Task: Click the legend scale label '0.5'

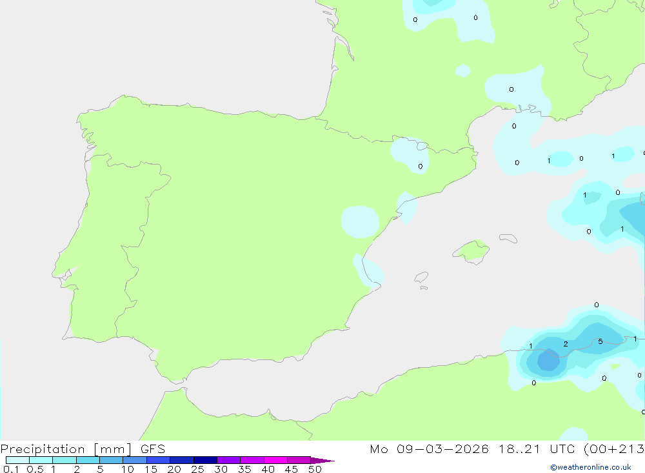Action: pyautogui.click(x=35, y=469)
